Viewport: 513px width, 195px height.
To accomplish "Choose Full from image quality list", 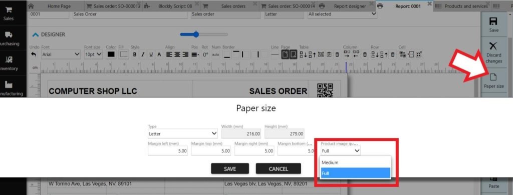I will click(x=356, y=173).
